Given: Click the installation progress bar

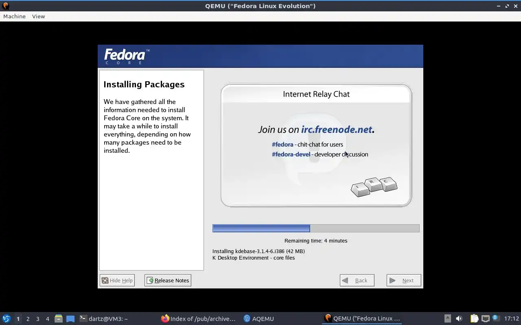Looking at the screenshot, I should coord(316,228).
